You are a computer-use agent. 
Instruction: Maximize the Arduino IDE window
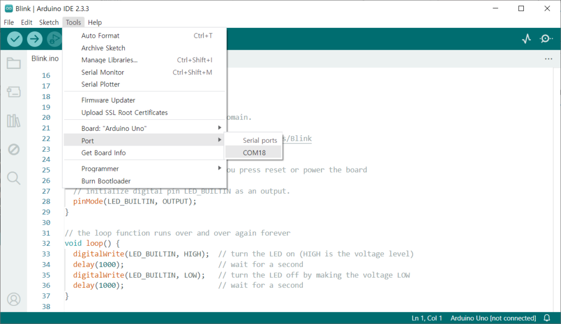522,8
